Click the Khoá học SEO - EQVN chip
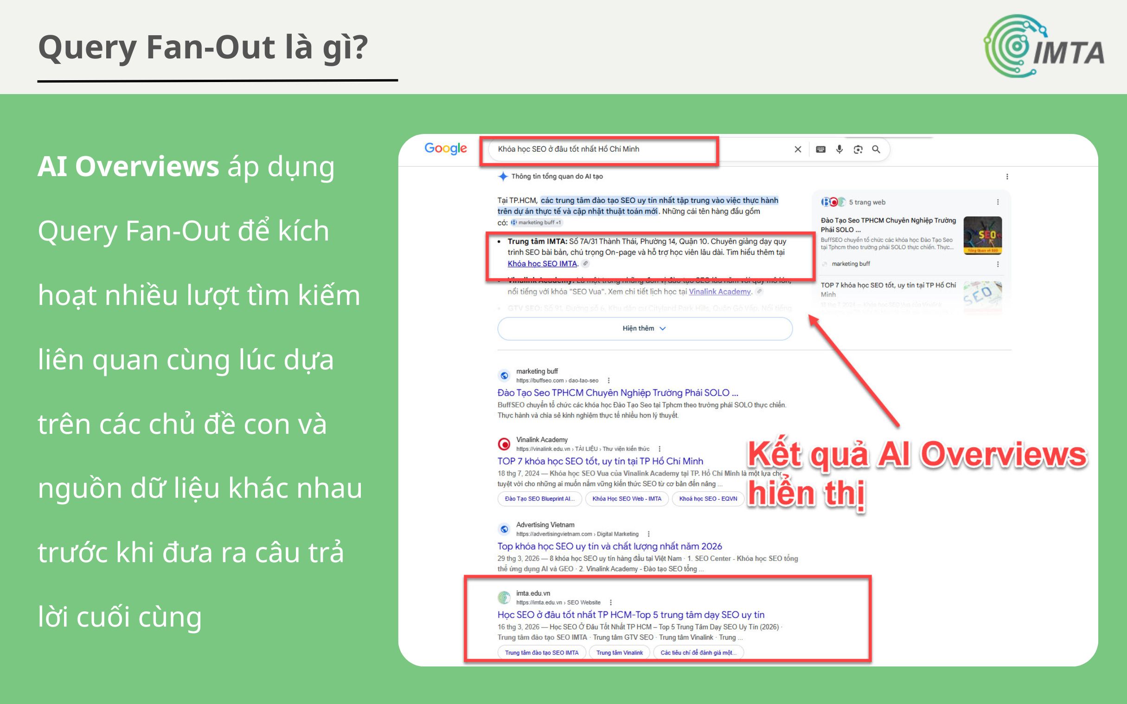The width and height of the screenshot is (1127, 704). coord(708,499)
